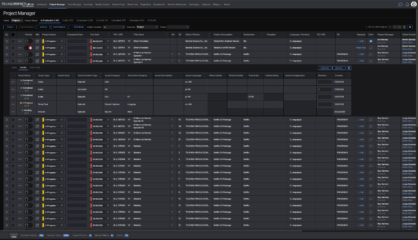
Task: Open chat icon for first Ether's Paradise row
Action: tap(371, 41)
